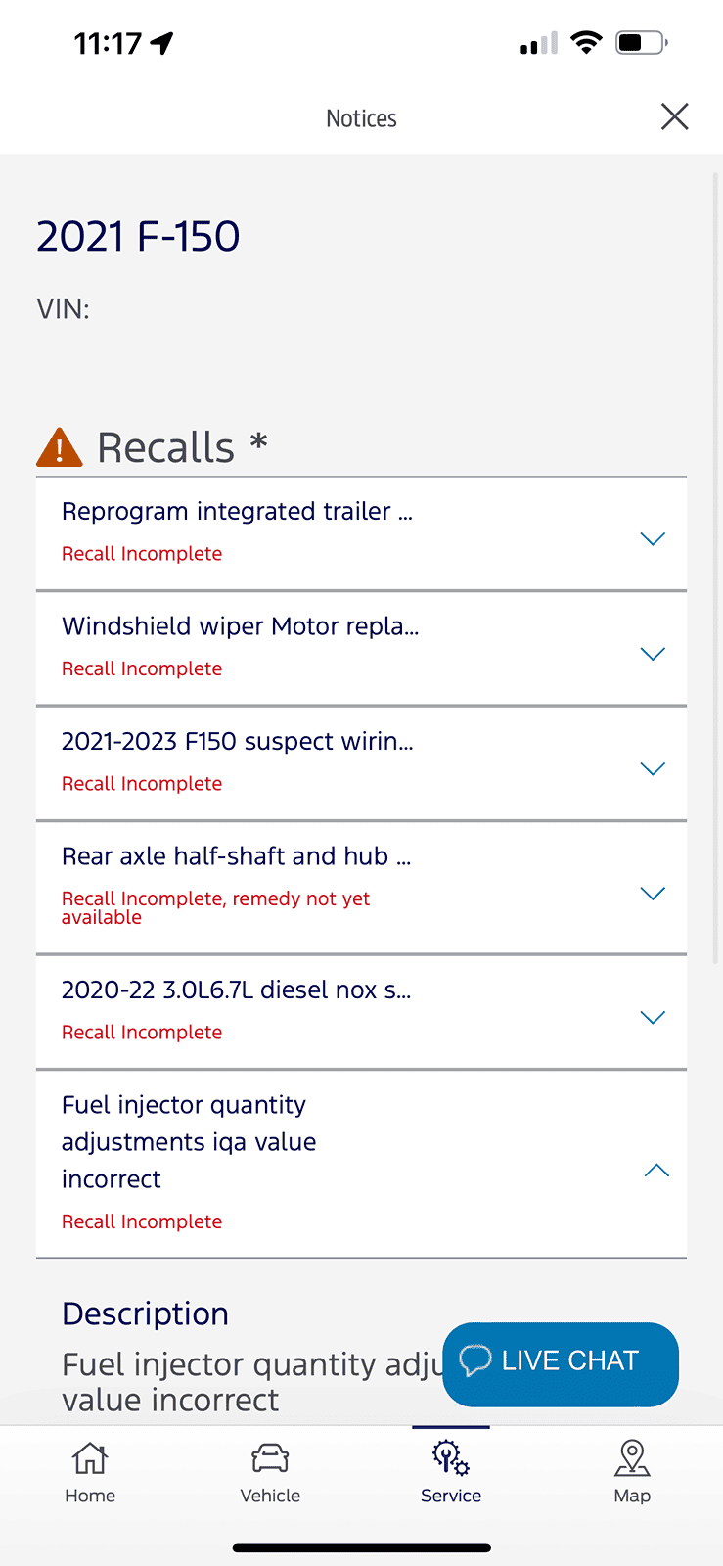Open the 2020-22 diesel nox recall dropdown

pos(653,1017)
